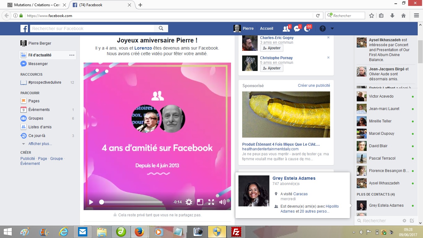
Task: Click new message compose icon in chat
Action: 412,221
